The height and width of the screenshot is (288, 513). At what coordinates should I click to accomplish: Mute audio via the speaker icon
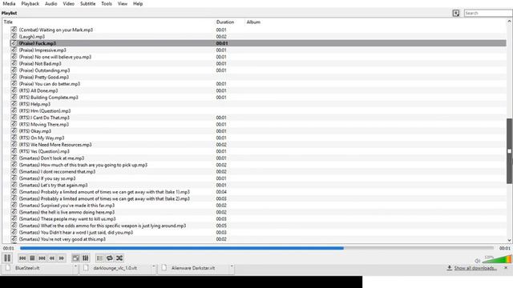[478, 261]
